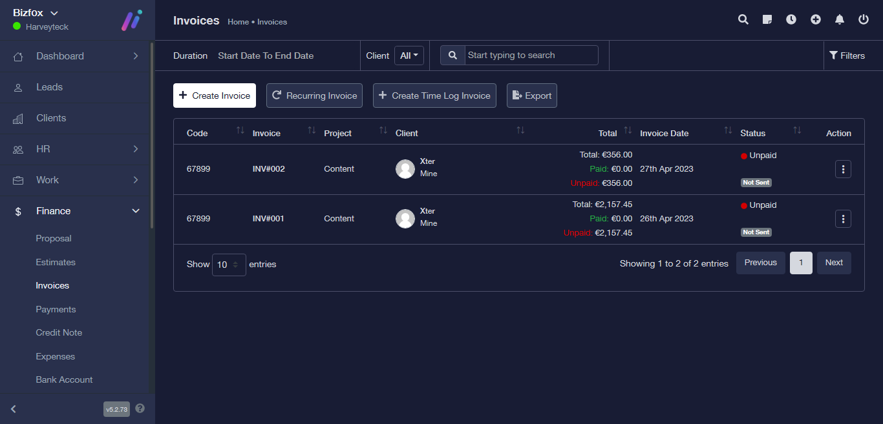Open the sticky note icon in header
This screenshot has width=883, height=424.
click(x=767, y=19)
